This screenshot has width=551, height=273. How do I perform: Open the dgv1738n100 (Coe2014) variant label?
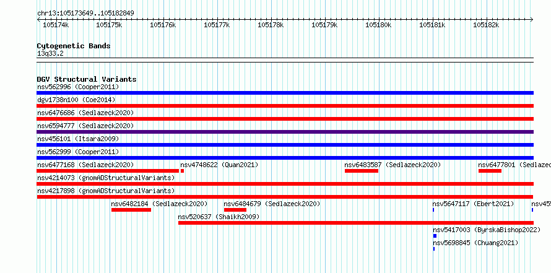[x=76, y=100]
